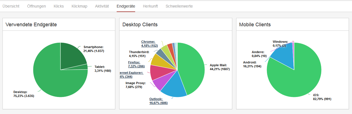Image resolution: width=352 pixels, height=114 pixels.
Task: Click the Android 16,21% (194) label
Action: click(252, 65)
